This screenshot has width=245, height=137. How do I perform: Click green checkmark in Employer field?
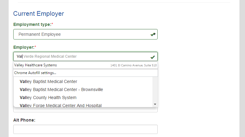pos(153,57)
